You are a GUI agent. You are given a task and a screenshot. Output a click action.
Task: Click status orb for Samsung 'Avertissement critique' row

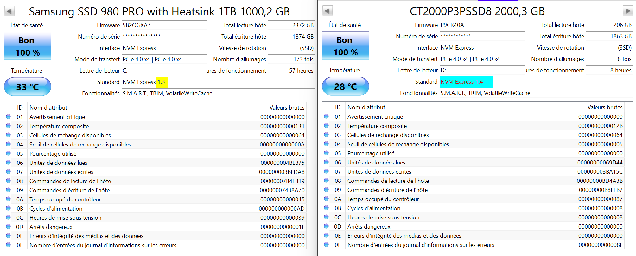click(x=9, y=117)
